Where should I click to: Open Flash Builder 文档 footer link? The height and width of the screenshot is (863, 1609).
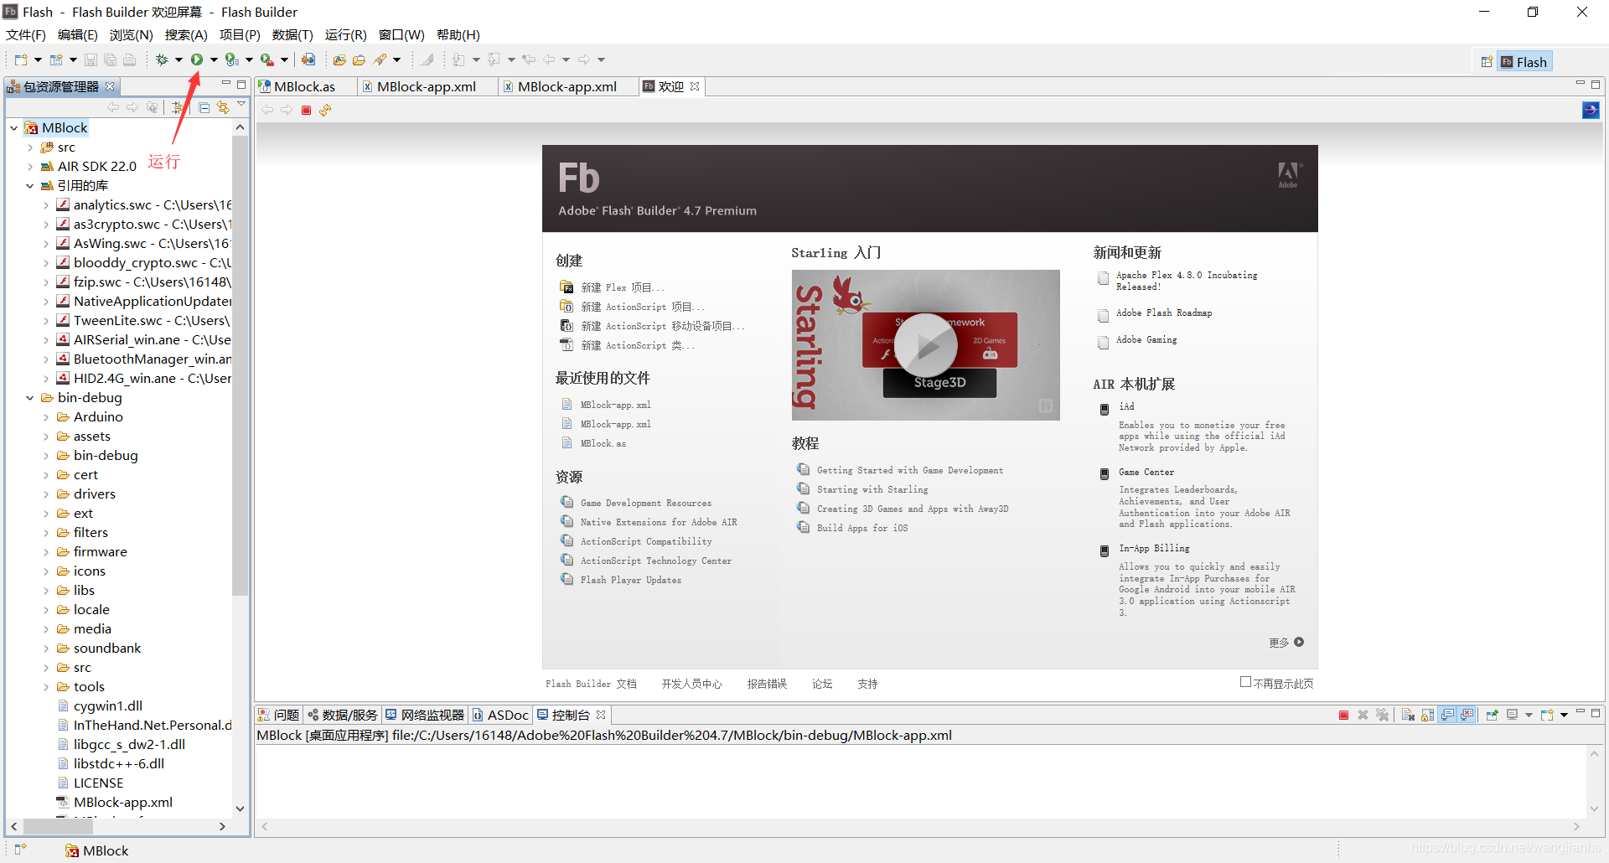point(591,684)
